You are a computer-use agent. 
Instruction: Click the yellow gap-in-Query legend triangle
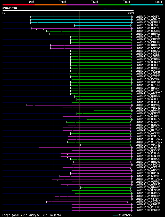point(21,215)
